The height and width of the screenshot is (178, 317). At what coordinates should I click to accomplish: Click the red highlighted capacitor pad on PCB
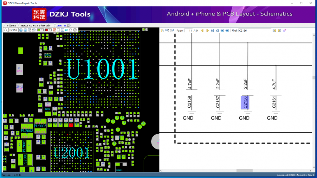coord(71,125)
